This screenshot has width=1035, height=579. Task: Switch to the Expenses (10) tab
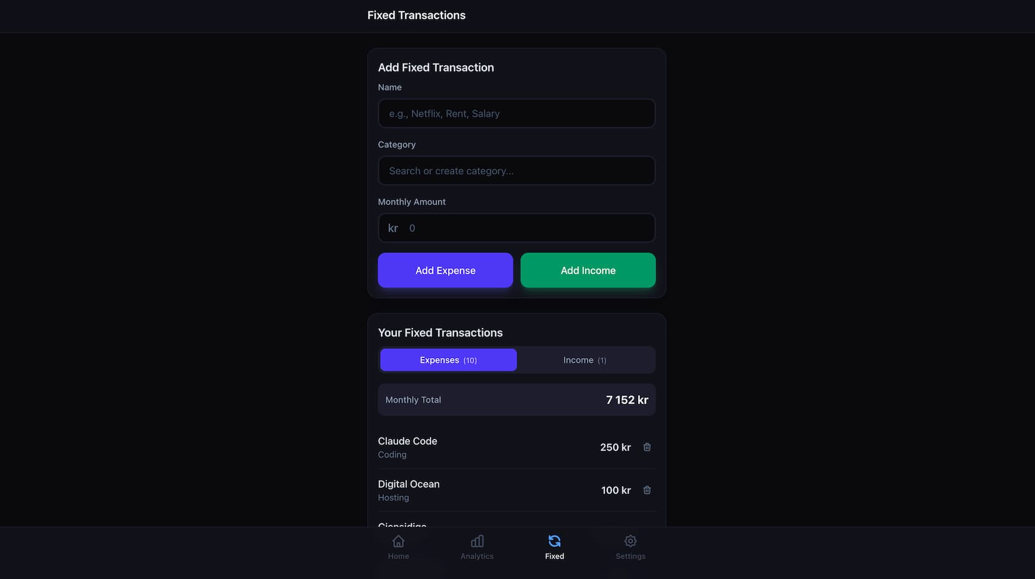click(448, 360)
